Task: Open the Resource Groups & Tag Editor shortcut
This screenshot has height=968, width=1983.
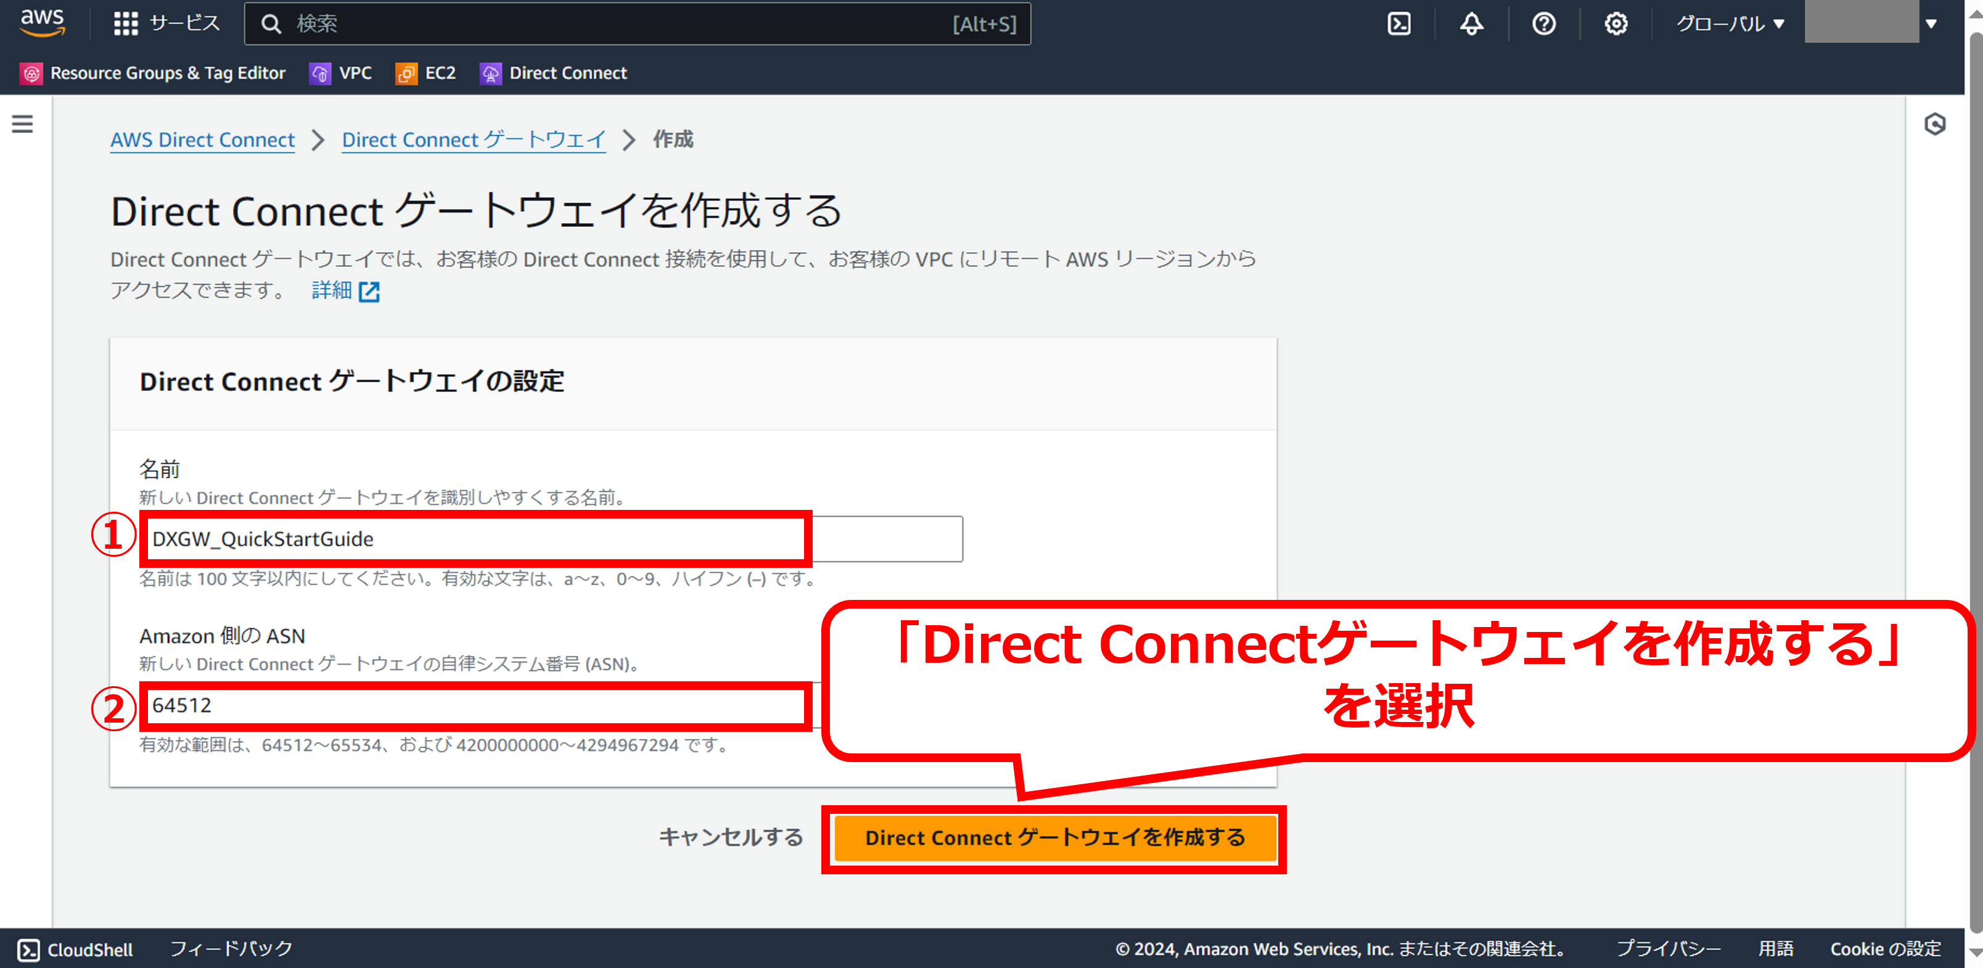Action: coord(152,73)
